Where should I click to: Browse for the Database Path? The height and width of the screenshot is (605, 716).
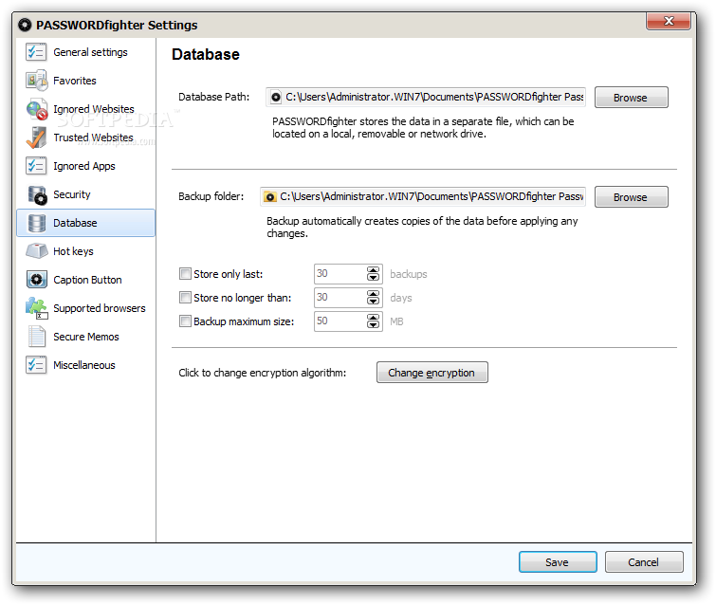pos(631,98)
